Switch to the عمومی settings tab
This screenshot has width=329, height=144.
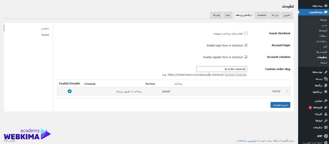coord(287,15)
